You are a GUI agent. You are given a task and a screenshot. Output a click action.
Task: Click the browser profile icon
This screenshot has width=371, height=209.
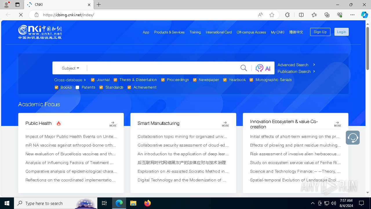(x=6, y=5)
